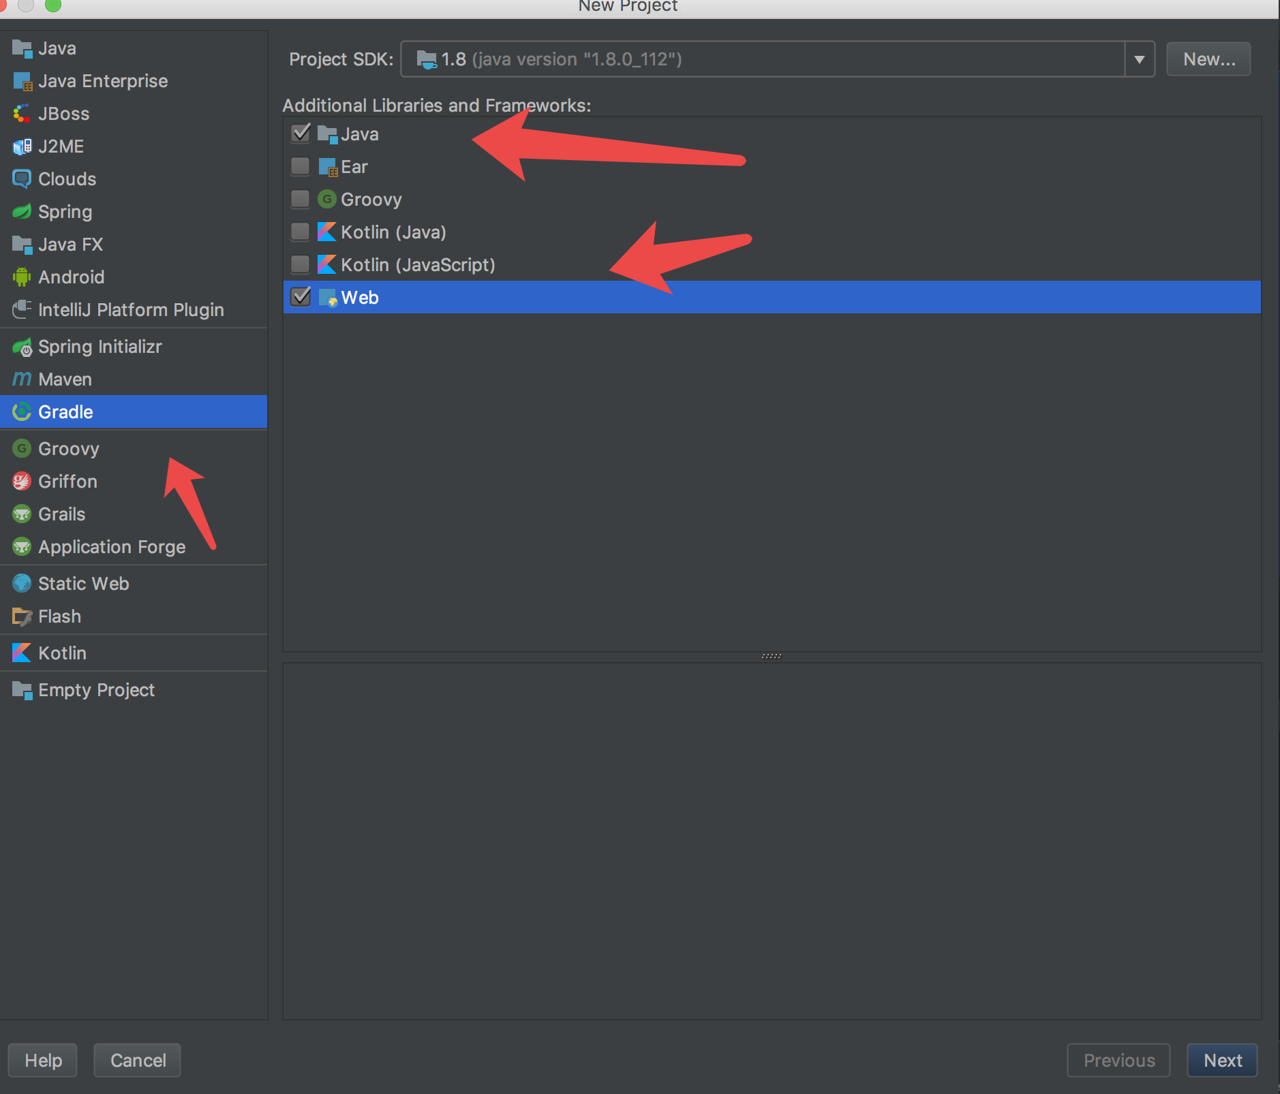Select the Maven icon

(22, 379)
